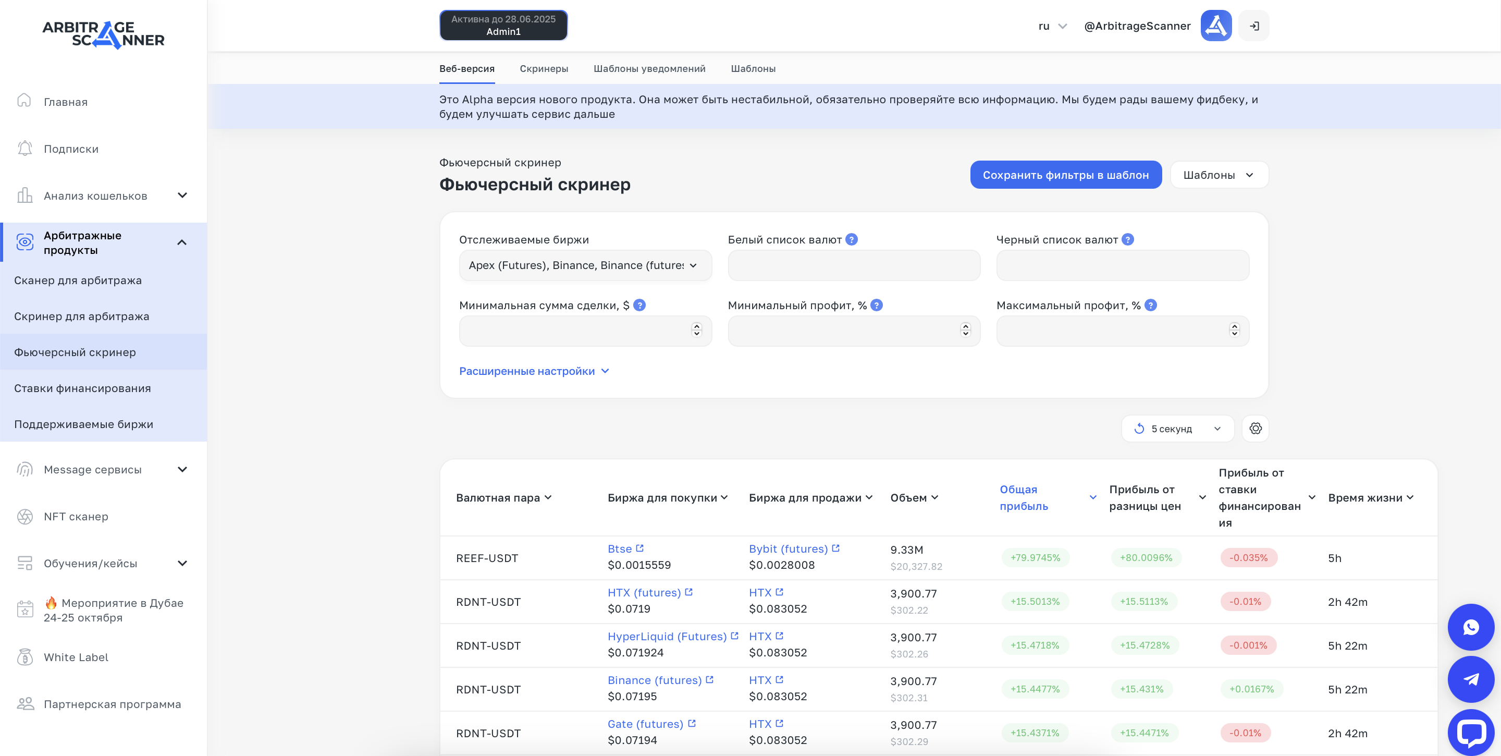1501x756 pixels.
Task: Click the calendar icon for Dubai event
Action: pos(24,609)
